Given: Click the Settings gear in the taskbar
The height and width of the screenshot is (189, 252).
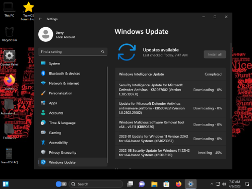Looking at the screenshot, I should [191, 184].
